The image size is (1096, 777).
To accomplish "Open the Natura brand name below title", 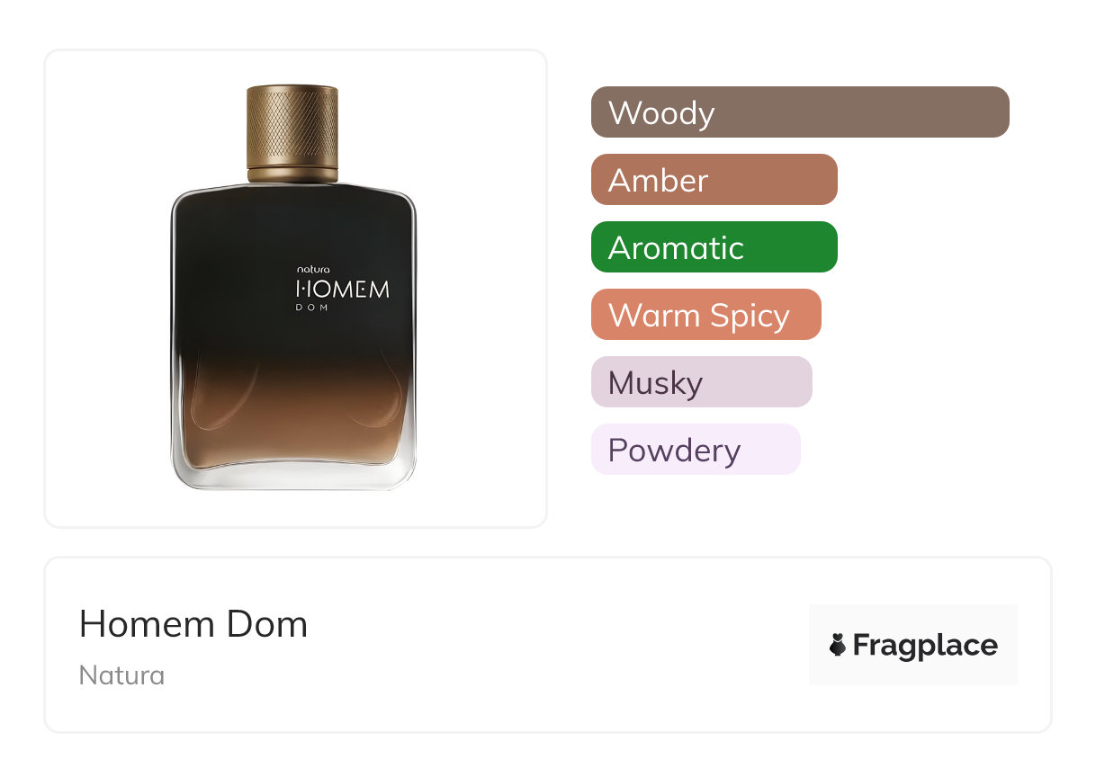I will [x=121, y=675].
